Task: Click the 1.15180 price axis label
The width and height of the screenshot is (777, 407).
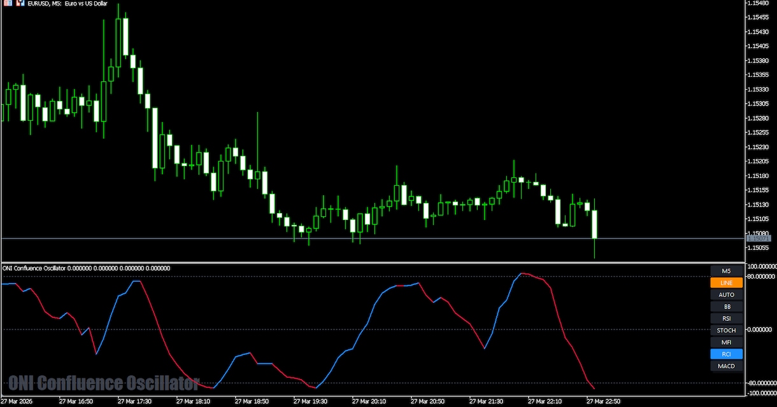Action: 758,176
